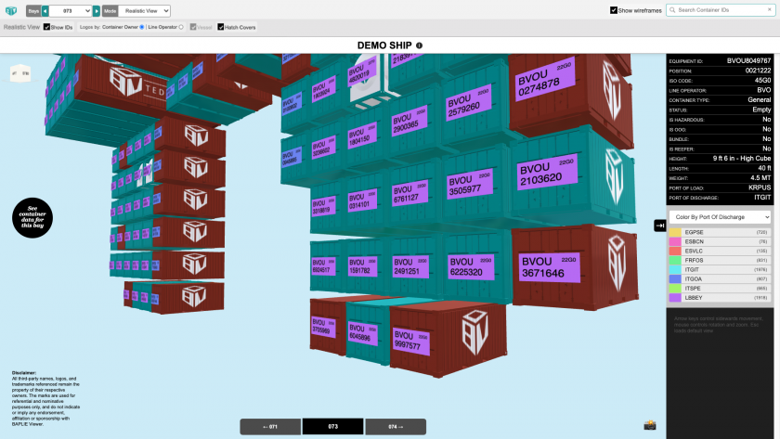This screenshot has width=780, height=439.
Task: Click the Port of Load value KRPUS
Action: (x=760, y=187)
